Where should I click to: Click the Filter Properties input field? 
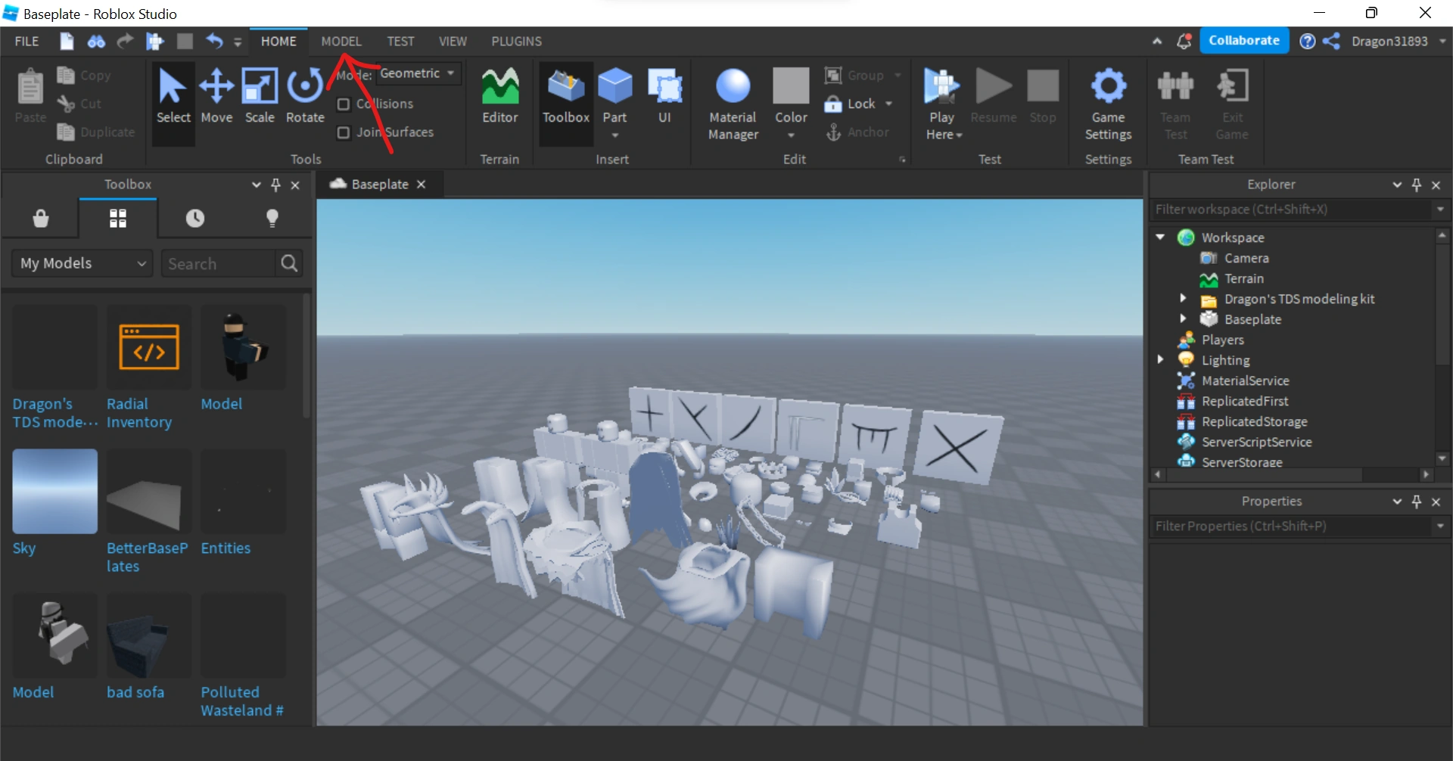1292,526
